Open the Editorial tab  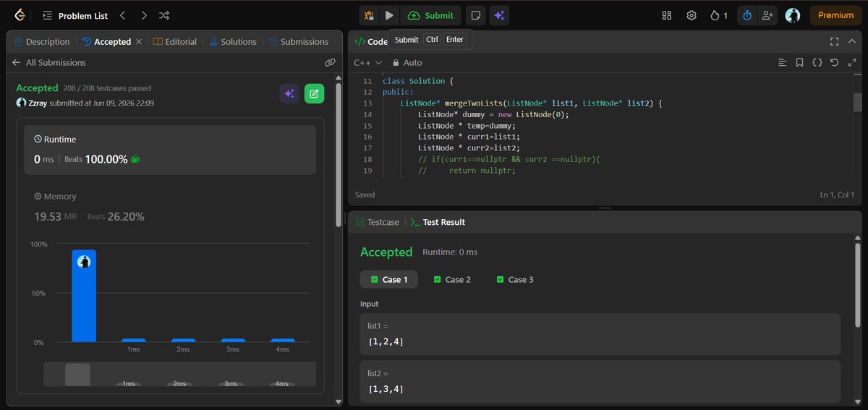tap(175, 42)
